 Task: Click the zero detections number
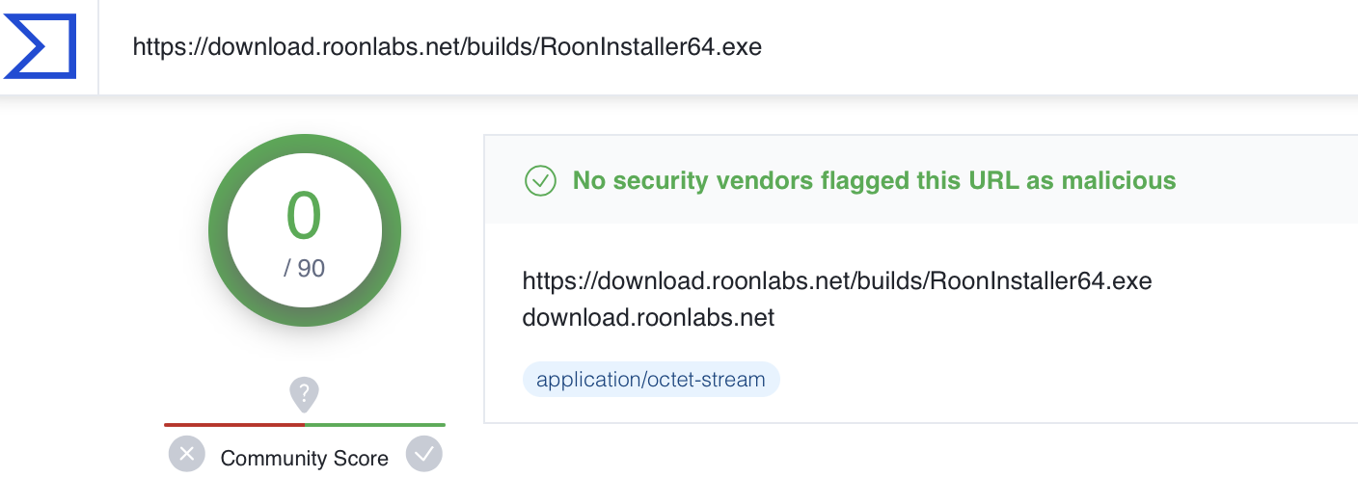point(304,216)
